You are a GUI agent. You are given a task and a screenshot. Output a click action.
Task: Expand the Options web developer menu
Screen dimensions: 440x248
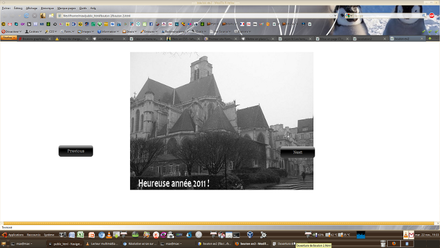243,32
